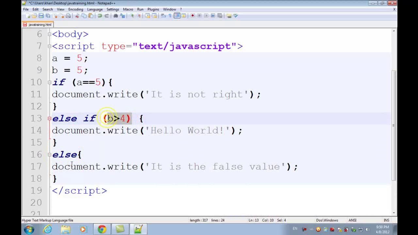Click the Redo toolbar icon
The image size is (418, 235).
click(x=107, y=16)
